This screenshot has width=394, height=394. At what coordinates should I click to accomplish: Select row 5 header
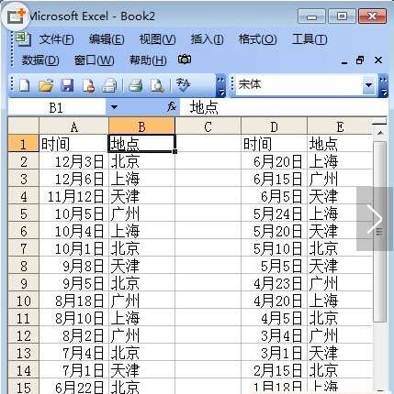tap(24, 213)
